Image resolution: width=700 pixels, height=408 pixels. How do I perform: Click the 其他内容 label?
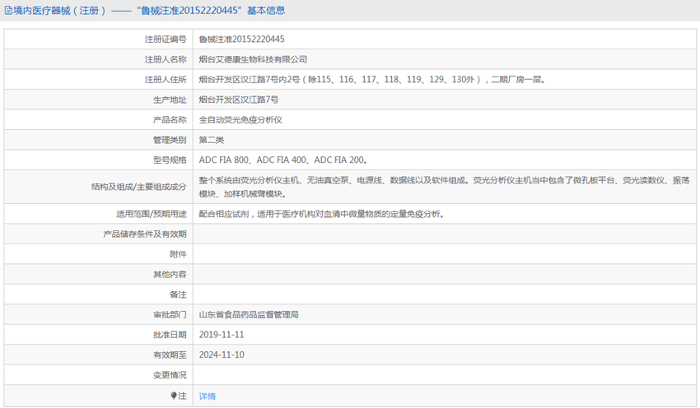coord(170,274)
